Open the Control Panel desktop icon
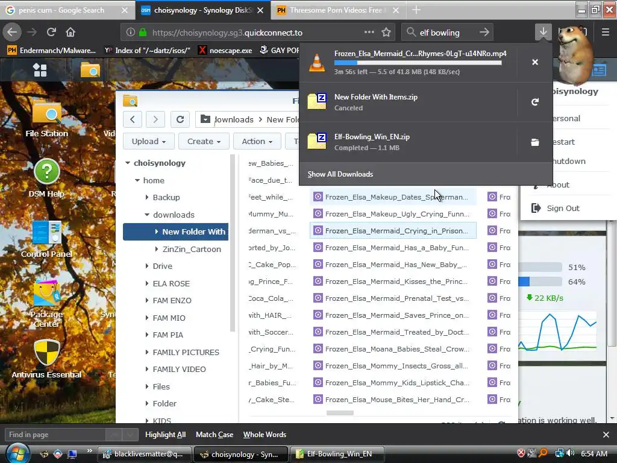Viewport: 617px width, 463px height. 46,239
